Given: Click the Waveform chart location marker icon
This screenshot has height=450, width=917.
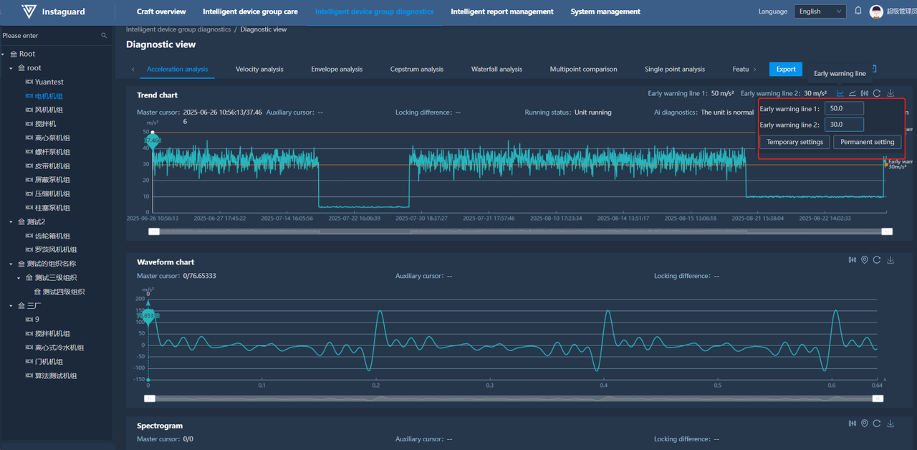Looking at the screenshot, I should click(x=865, y=260).
